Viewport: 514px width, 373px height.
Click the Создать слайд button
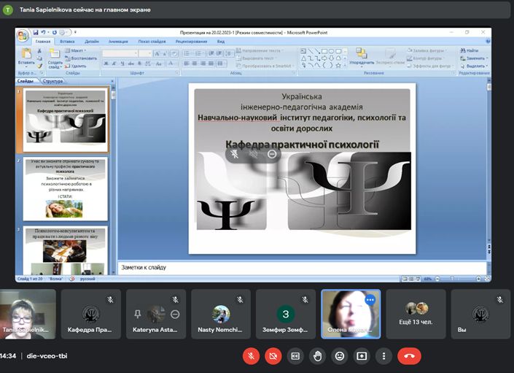[x=55, y=58]
